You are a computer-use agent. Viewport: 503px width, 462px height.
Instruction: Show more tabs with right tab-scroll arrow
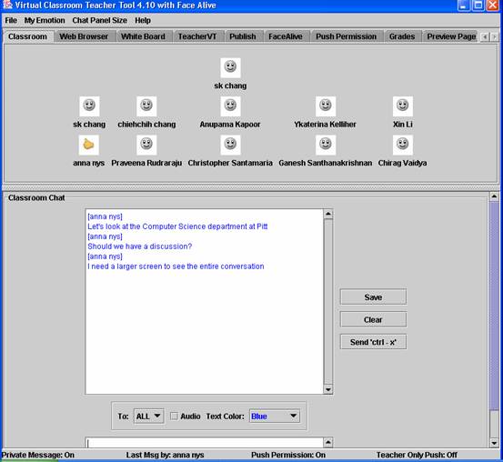coord(494,37)
